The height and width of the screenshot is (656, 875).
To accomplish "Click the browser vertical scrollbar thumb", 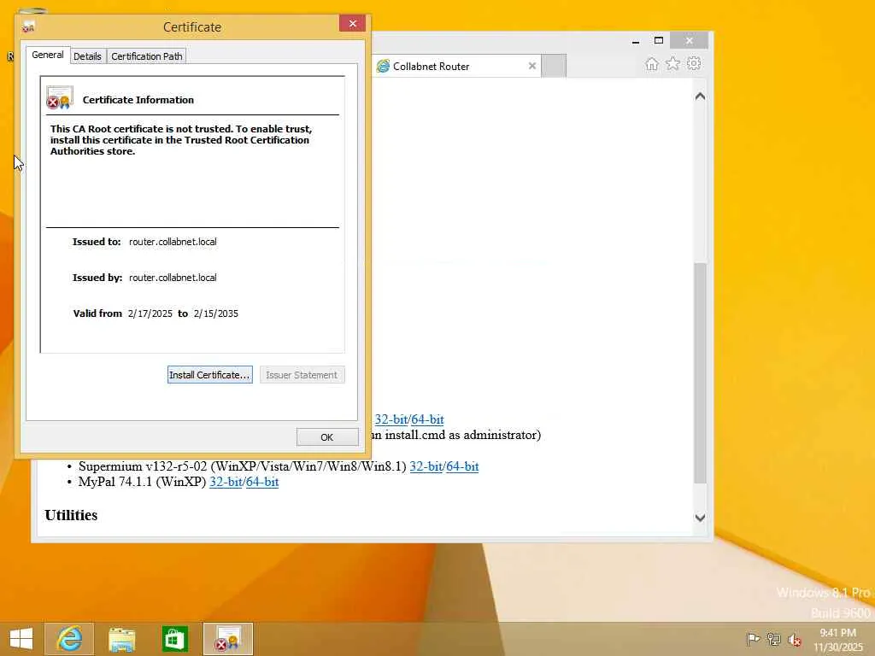I will (701, 372).
